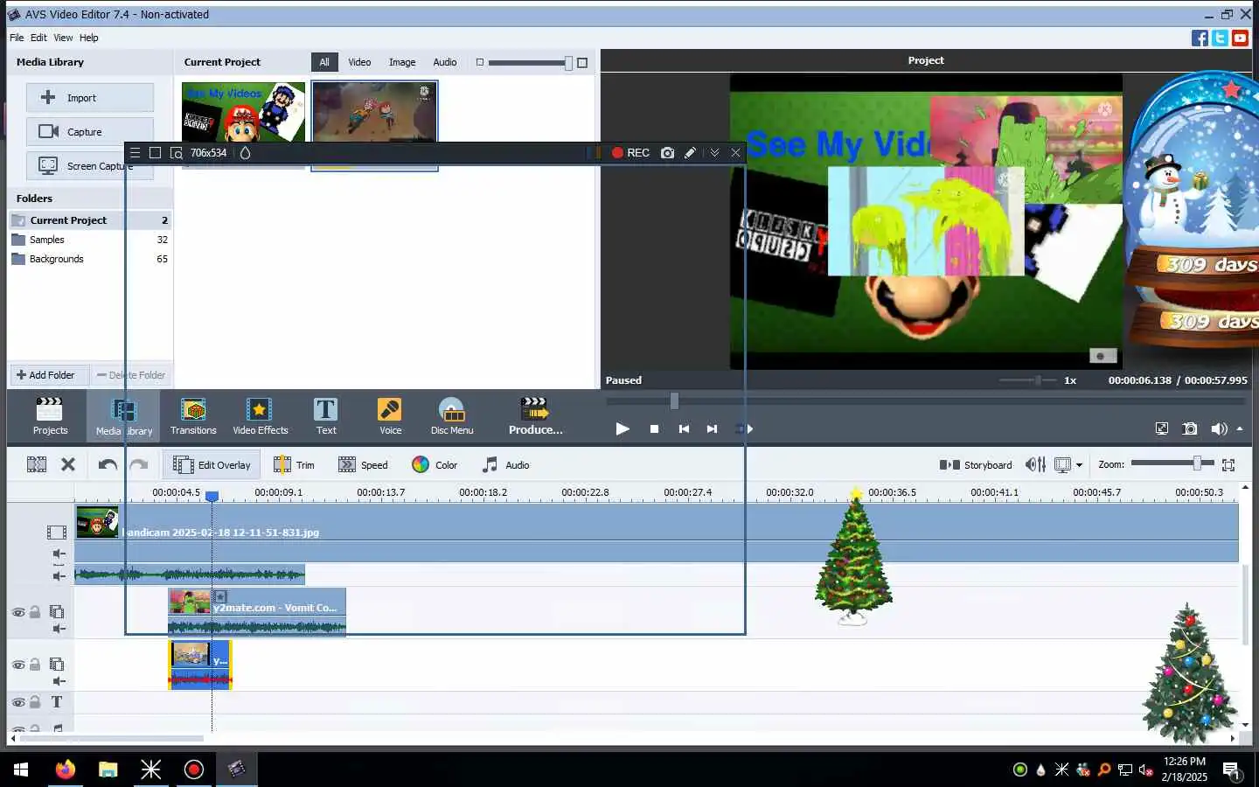Adjust the timeline Zoom slider
Viewport: 1259px width, 787px height.
(x=1172, y=463)
